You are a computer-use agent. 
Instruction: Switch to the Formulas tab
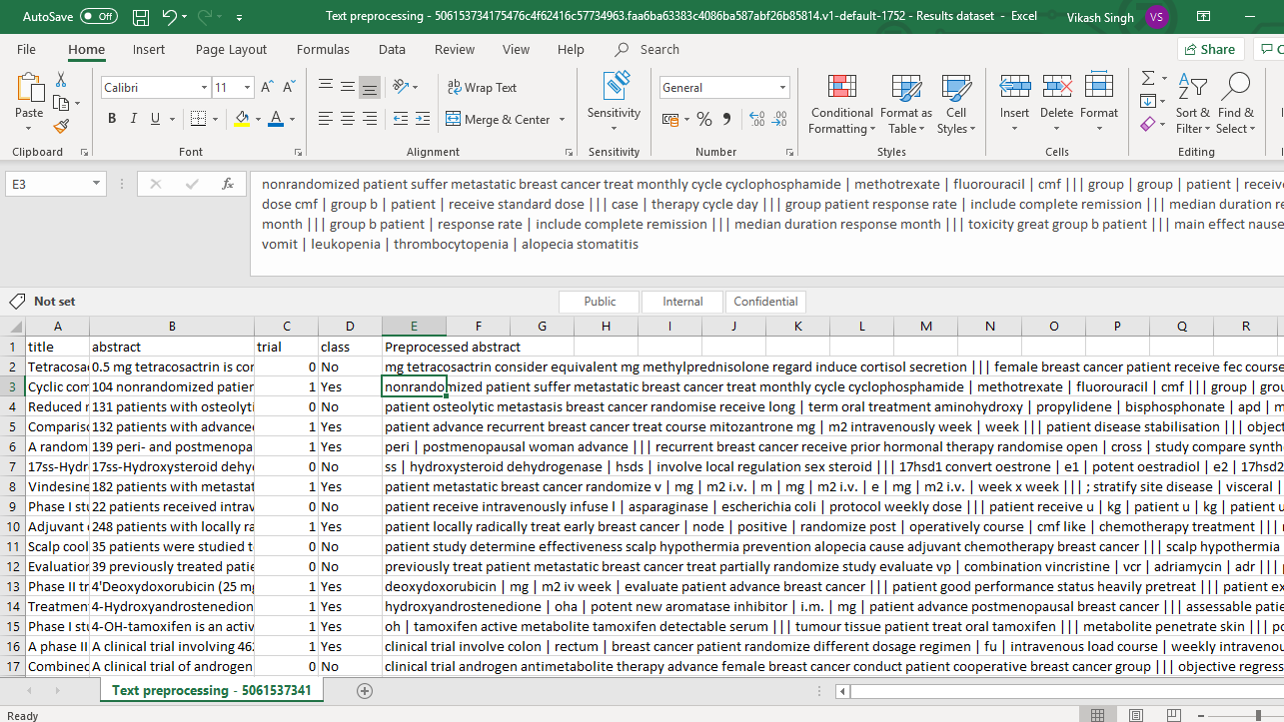coord(323,49)
